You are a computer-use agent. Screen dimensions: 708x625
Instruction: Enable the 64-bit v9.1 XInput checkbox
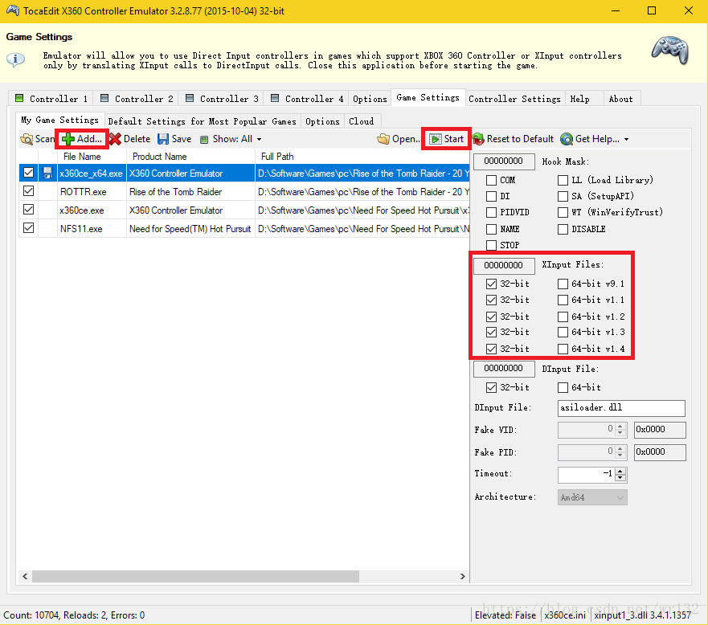(x=563, y=284)
